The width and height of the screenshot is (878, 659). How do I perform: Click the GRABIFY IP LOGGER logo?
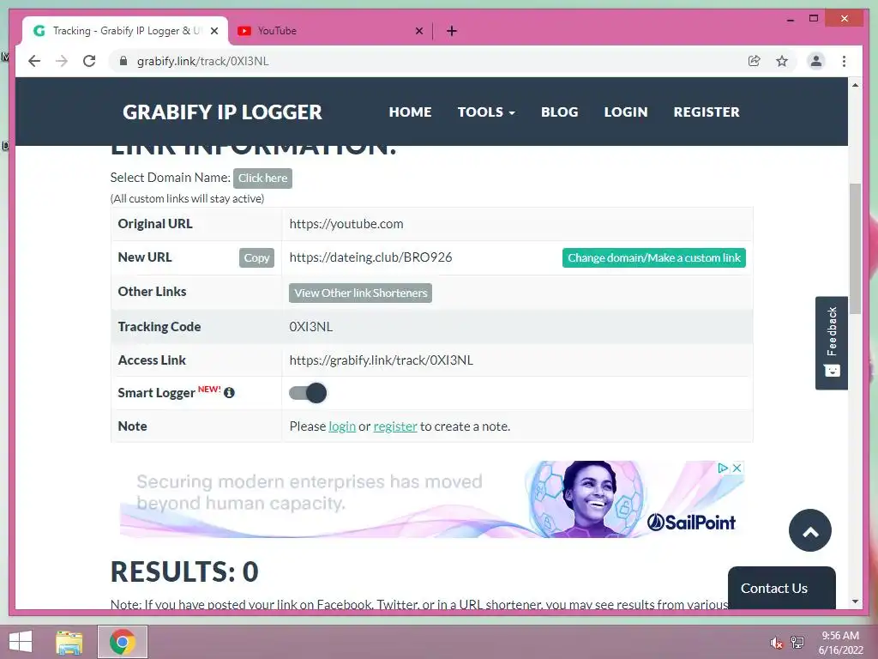[x=222, y=112]
